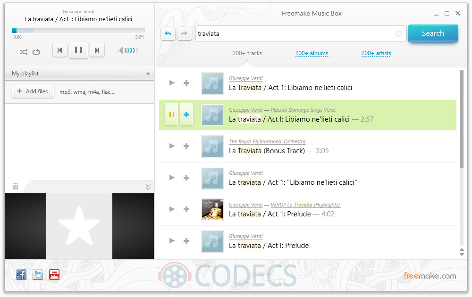Click the results list vertical scrollbar
The height and width of the screenshot is (297, 472).
coord(462,119)
